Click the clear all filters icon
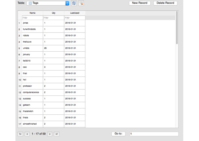199x141 pixels. (81, 3)
